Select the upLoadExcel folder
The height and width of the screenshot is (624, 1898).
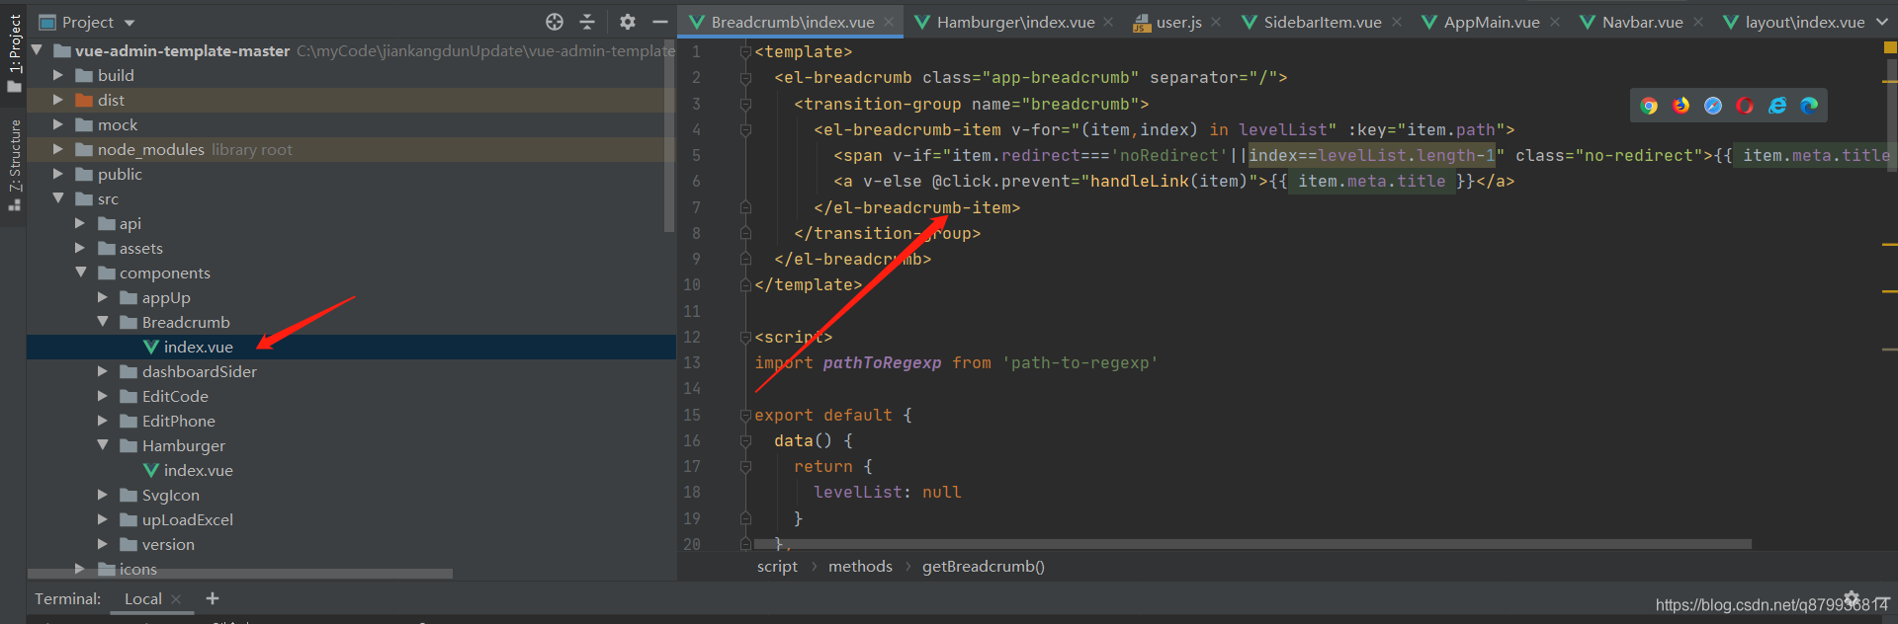coord(187,519)
